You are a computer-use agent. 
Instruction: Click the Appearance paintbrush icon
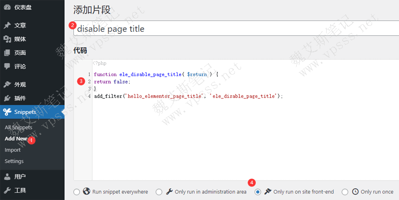point(7,85)
